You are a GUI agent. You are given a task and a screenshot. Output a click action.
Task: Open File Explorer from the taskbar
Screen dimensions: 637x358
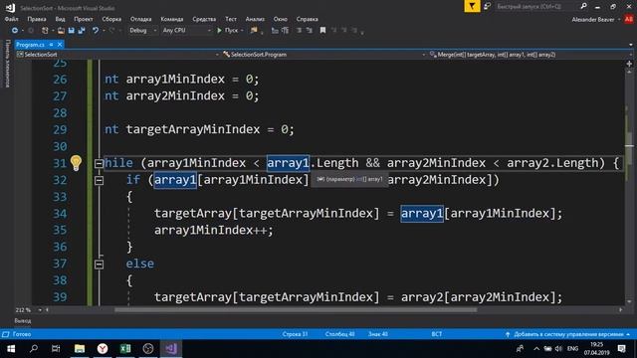pyautogui.click(x=80, y=349)
